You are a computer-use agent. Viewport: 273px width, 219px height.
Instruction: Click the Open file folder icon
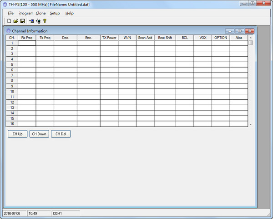pyautogui.click(x=16, y=21)
